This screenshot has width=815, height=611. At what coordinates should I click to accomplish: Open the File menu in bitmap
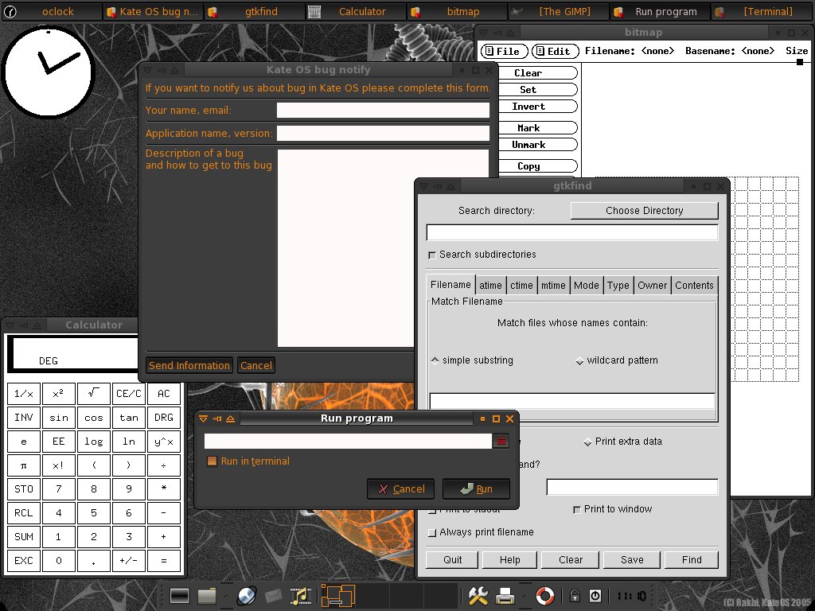(x=504, y=51)
